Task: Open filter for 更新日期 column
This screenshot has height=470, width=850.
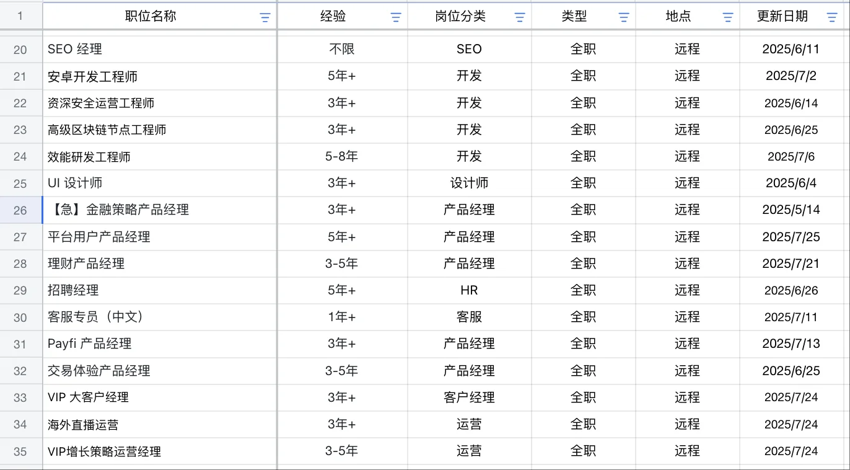Action: [x=832, y=17]
